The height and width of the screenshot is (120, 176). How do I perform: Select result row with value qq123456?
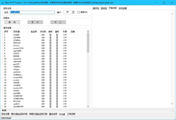(x=45, y=51)
